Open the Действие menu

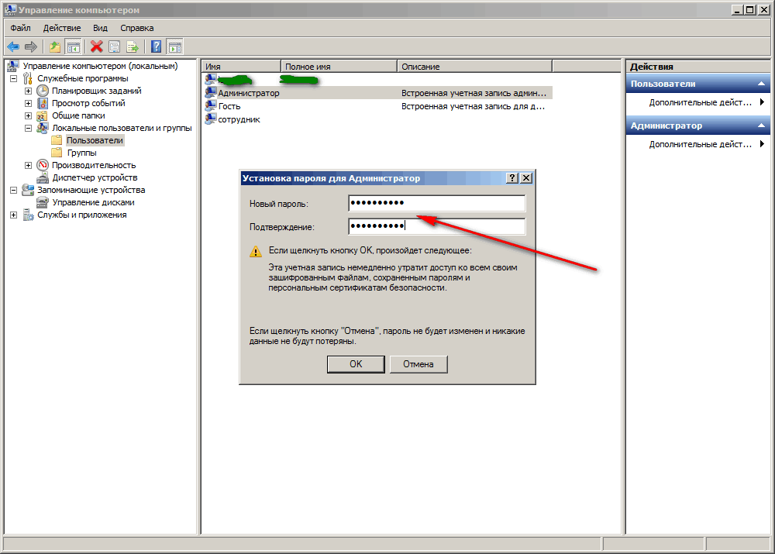point(62,28)
